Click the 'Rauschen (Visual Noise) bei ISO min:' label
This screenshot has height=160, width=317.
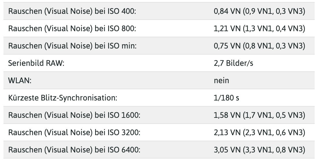pyautogui.click(x=72, y=46)
